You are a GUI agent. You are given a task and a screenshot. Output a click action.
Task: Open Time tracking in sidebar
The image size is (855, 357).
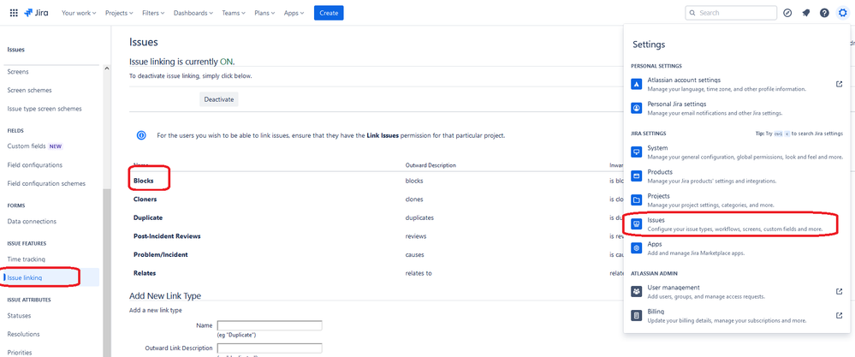click(27, 259)
